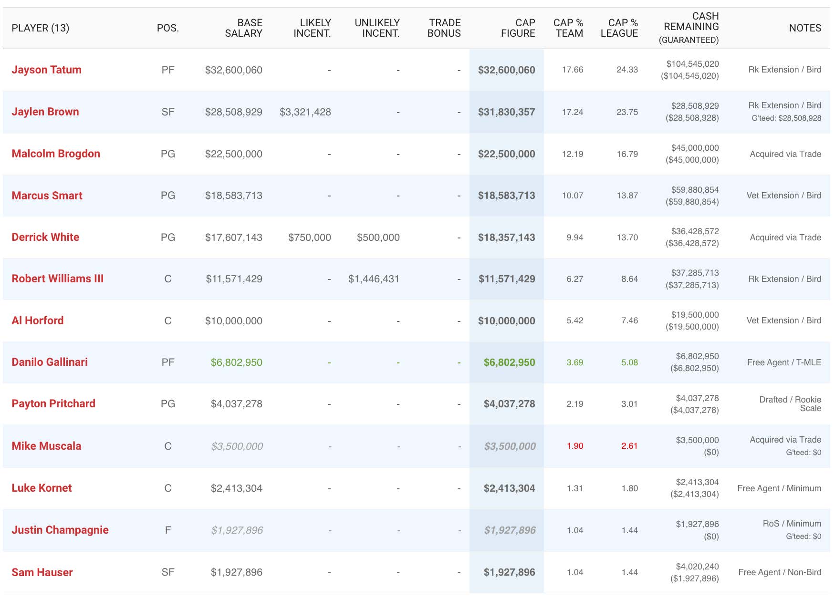The image size is (835, 599).
Task: Select Jayson Tatum's cap league percent 24.33
Action: (x=627, y=70)
